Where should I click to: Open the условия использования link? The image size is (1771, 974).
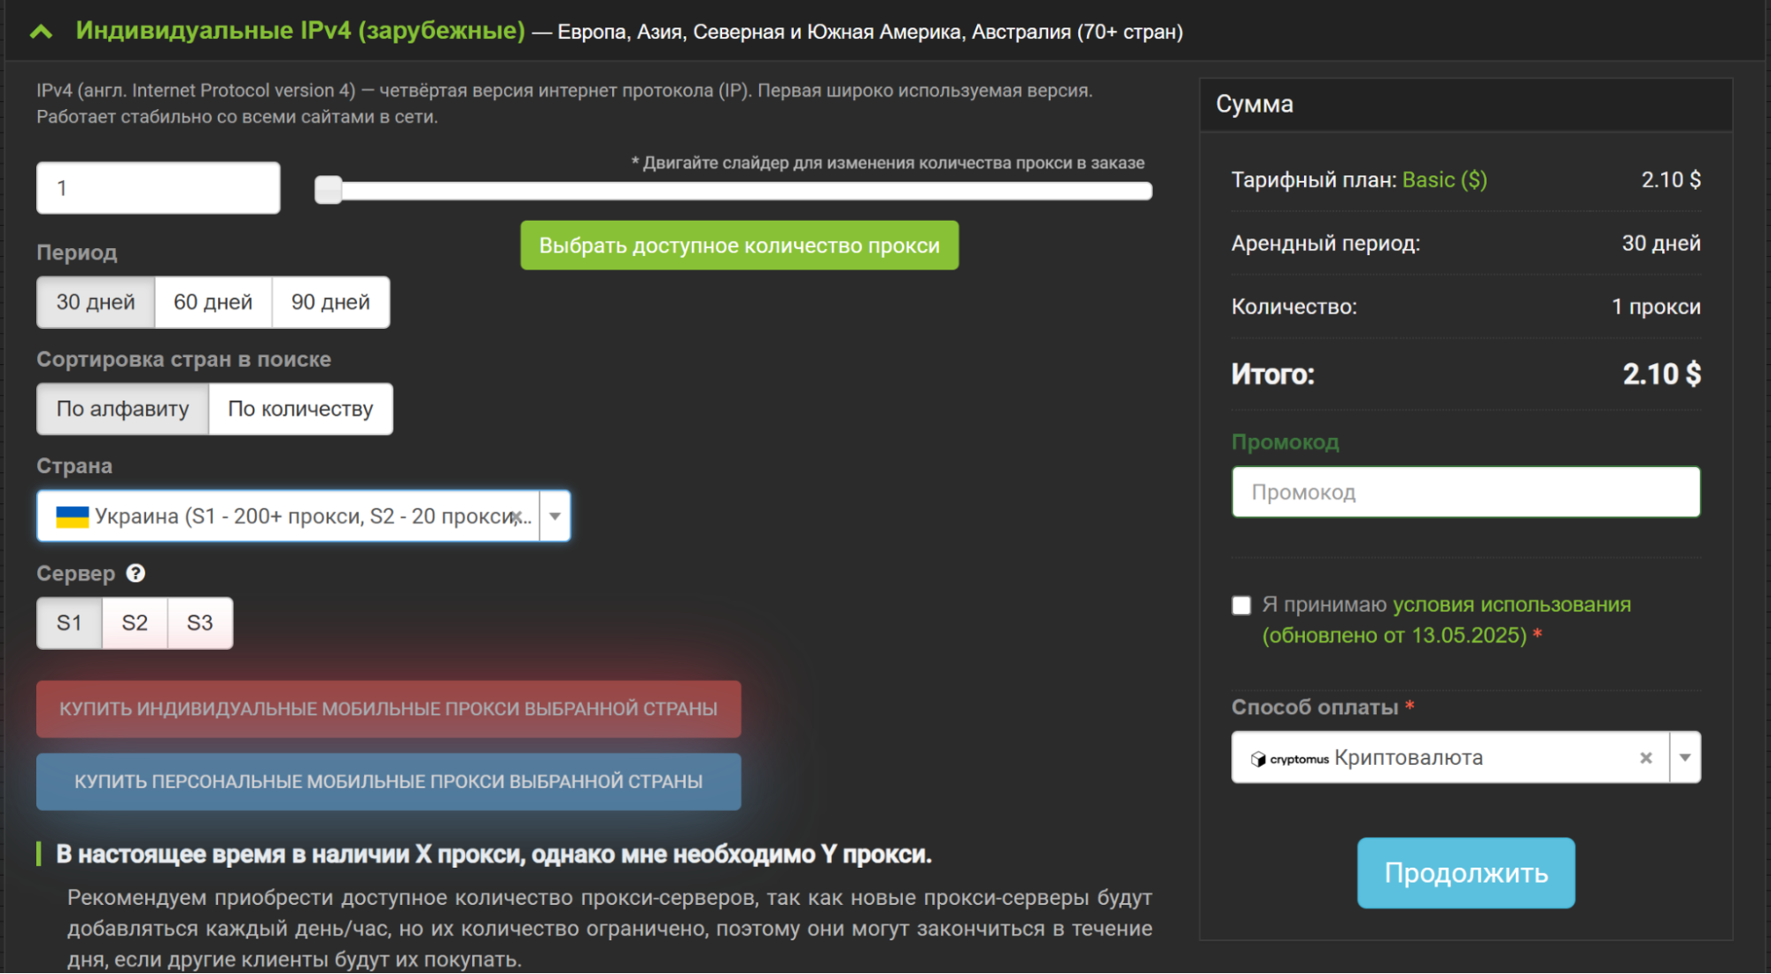coord(1511,604)
